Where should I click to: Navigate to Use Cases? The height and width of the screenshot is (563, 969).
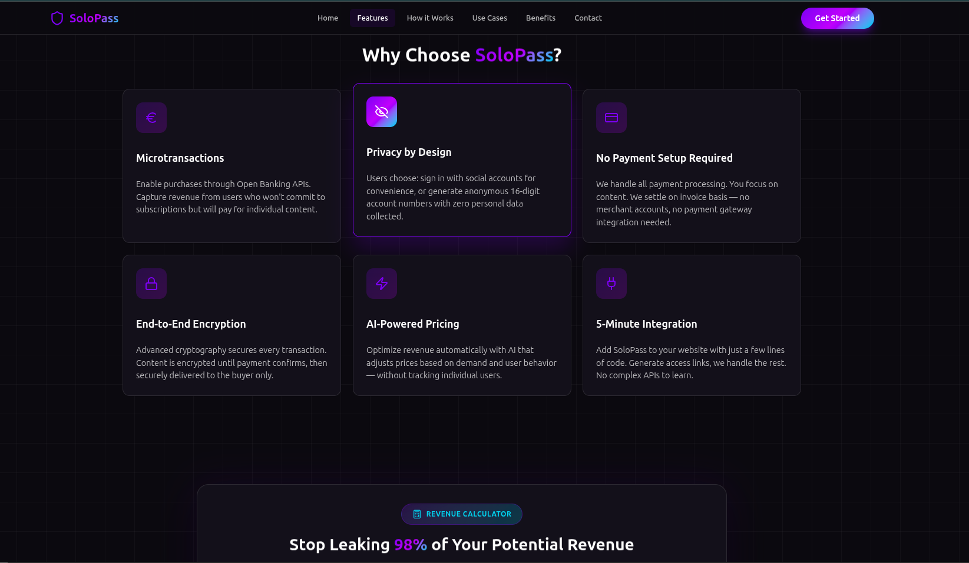[490, 18]
